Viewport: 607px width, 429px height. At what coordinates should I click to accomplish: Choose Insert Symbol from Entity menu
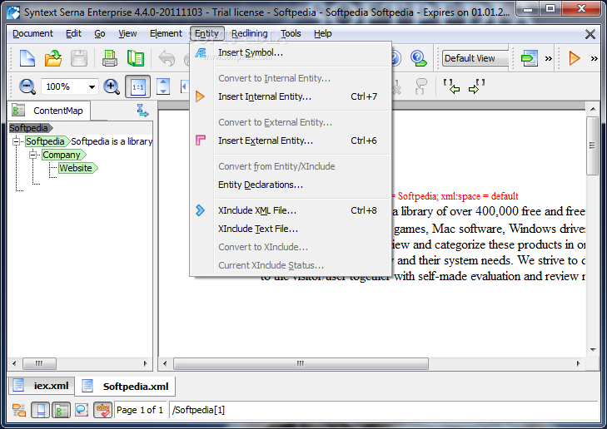291,52
